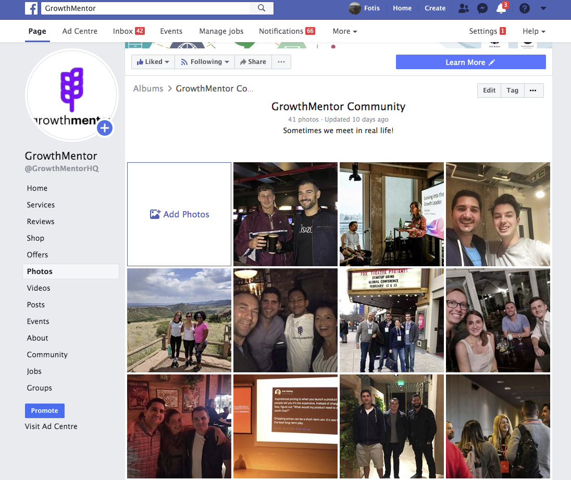Open page actions ellipsis next to Share
This screenshot has width=571, height=480.
281,62
